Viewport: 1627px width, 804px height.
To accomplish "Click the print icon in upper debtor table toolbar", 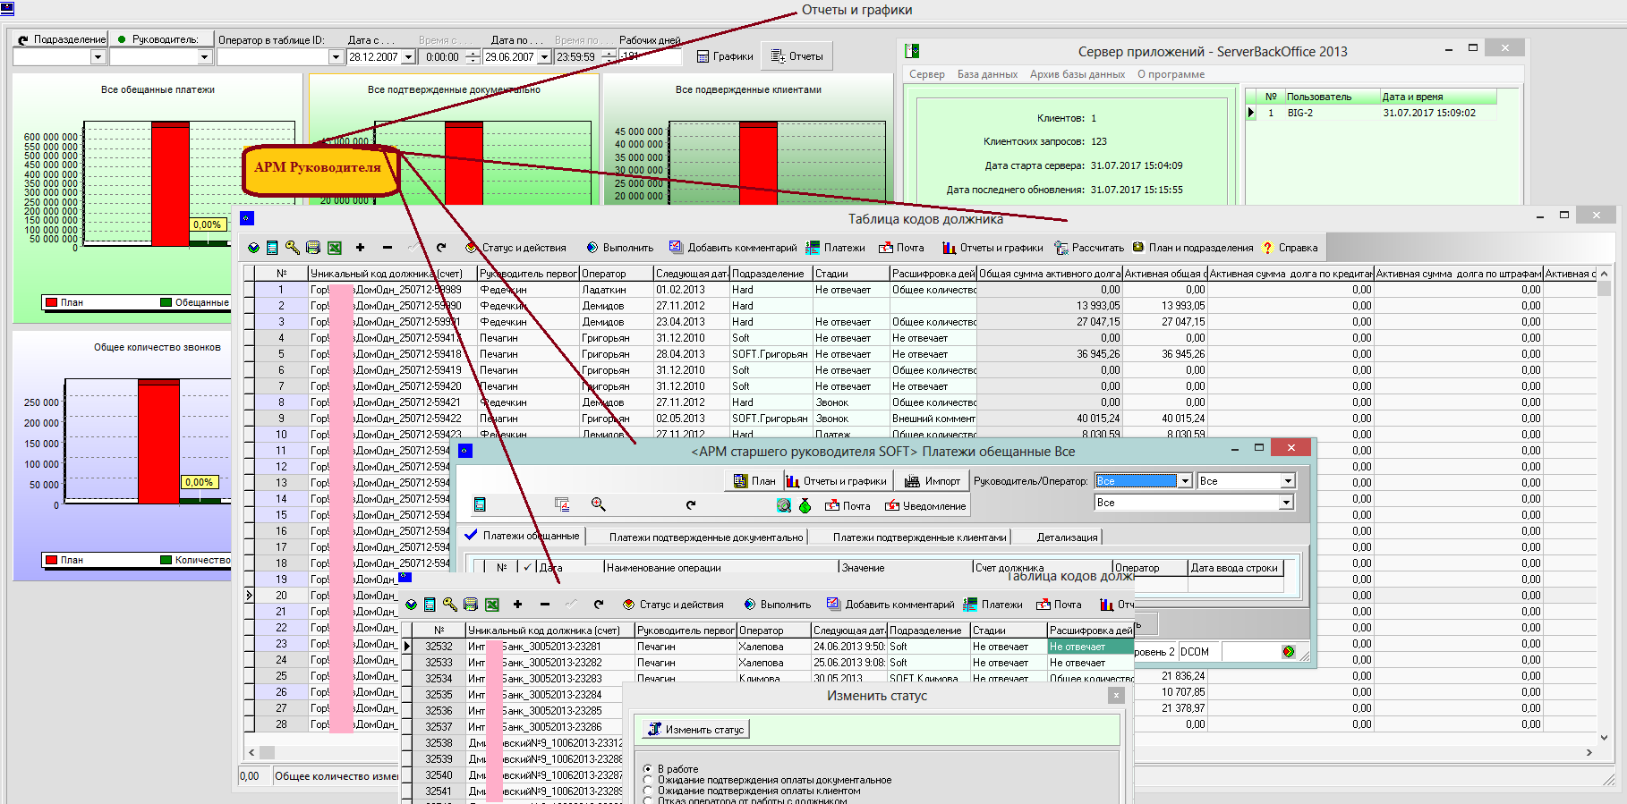I will 313,248.
